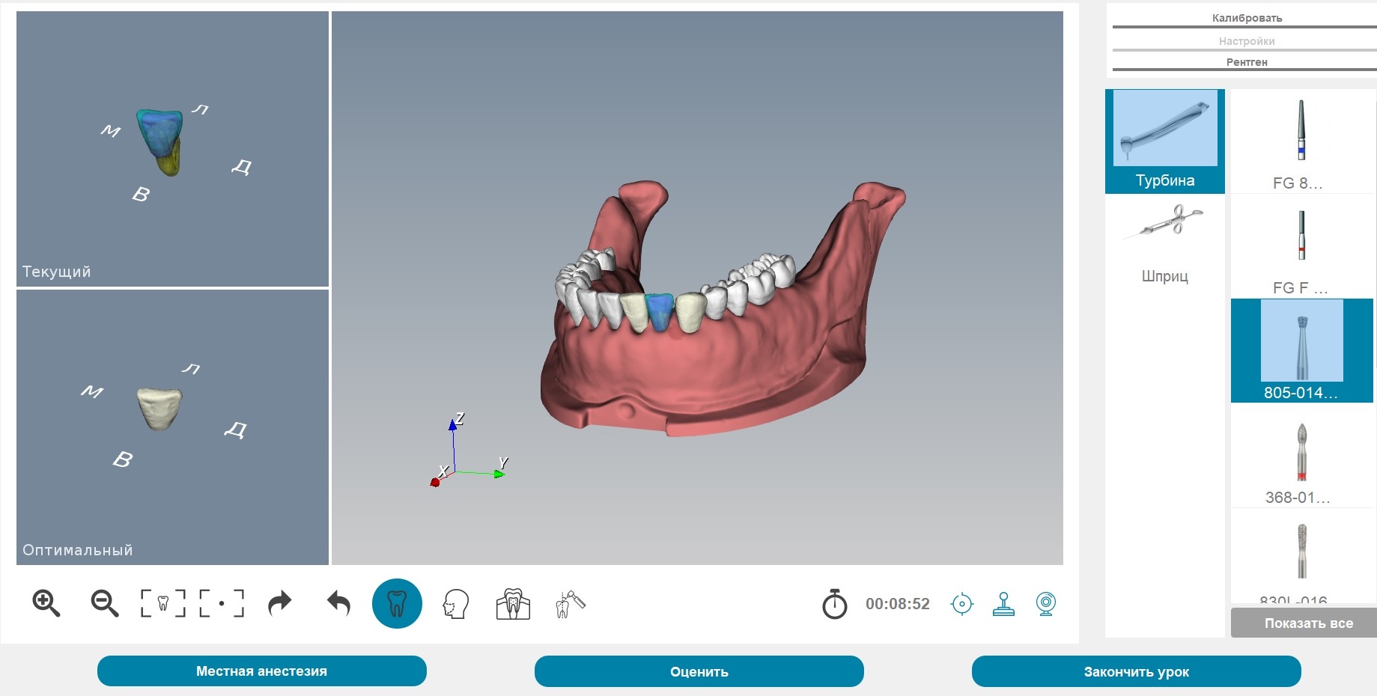Click the redo arrow icon

coord(279,603)
